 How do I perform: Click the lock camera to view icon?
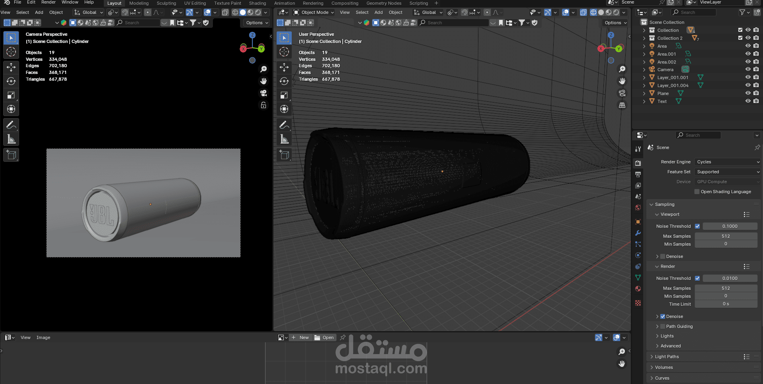coord(263,105)
